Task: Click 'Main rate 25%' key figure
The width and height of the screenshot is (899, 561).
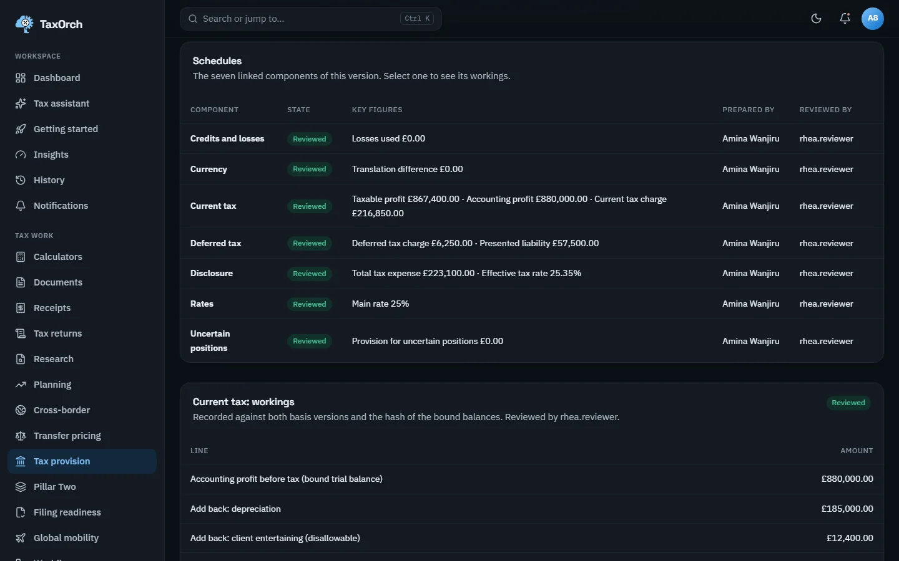Action: click(x=380, y=304)
